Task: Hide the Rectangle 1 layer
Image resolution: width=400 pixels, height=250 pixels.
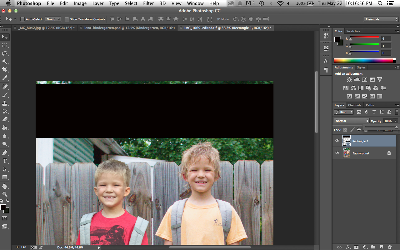Action: point(337,141)
